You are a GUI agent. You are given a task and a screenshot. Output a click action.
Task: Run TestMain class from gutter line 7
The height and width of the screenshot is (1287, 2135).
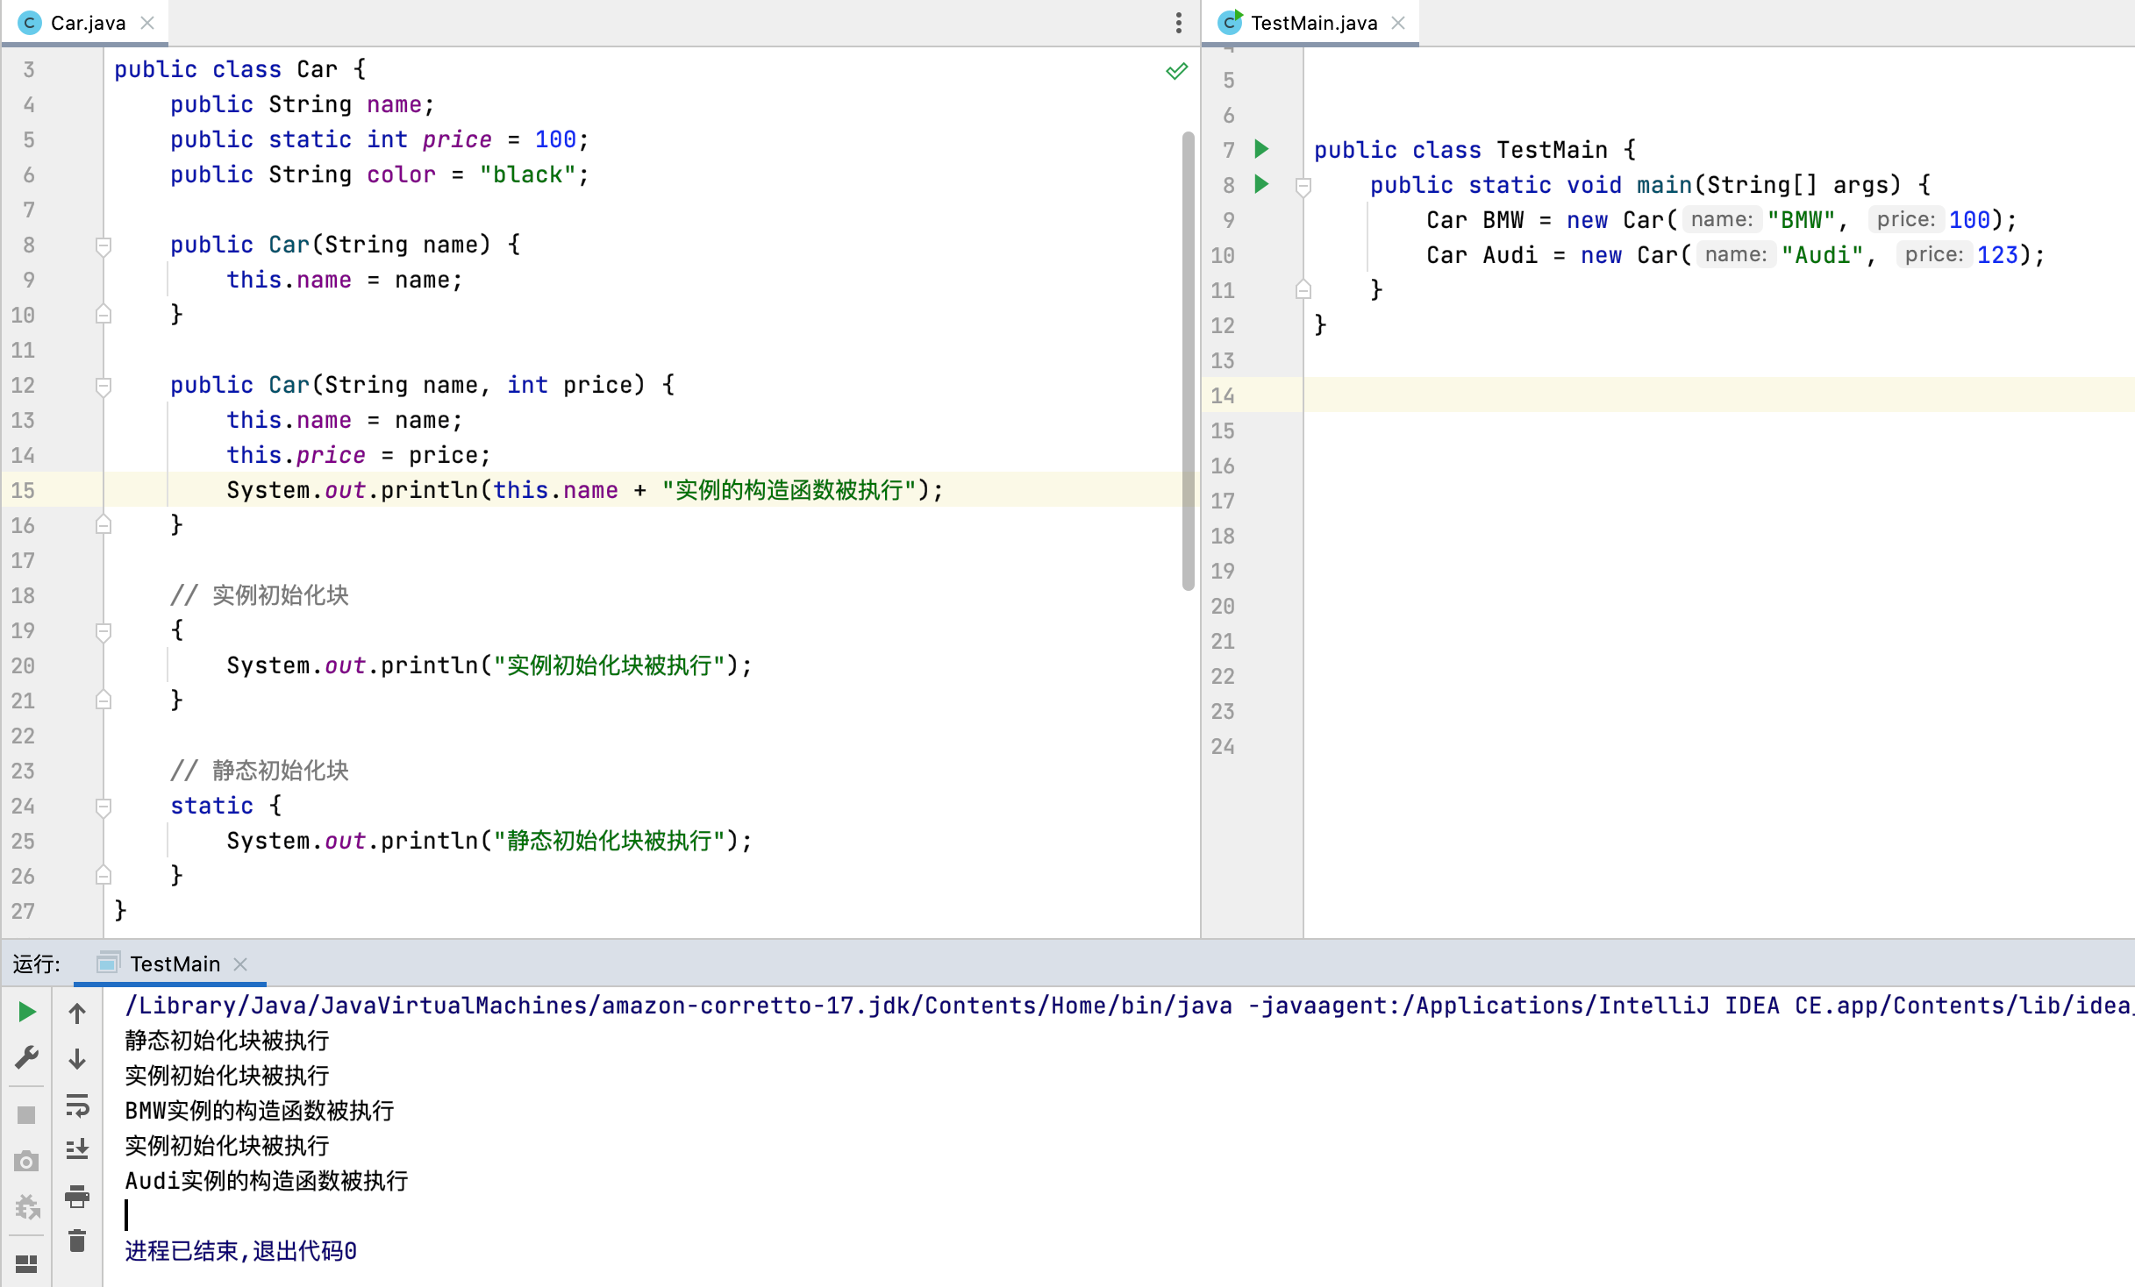coord(1261,149)
